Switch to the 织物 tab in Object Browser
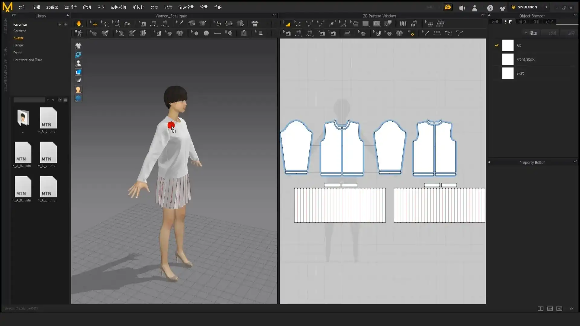 509,21
